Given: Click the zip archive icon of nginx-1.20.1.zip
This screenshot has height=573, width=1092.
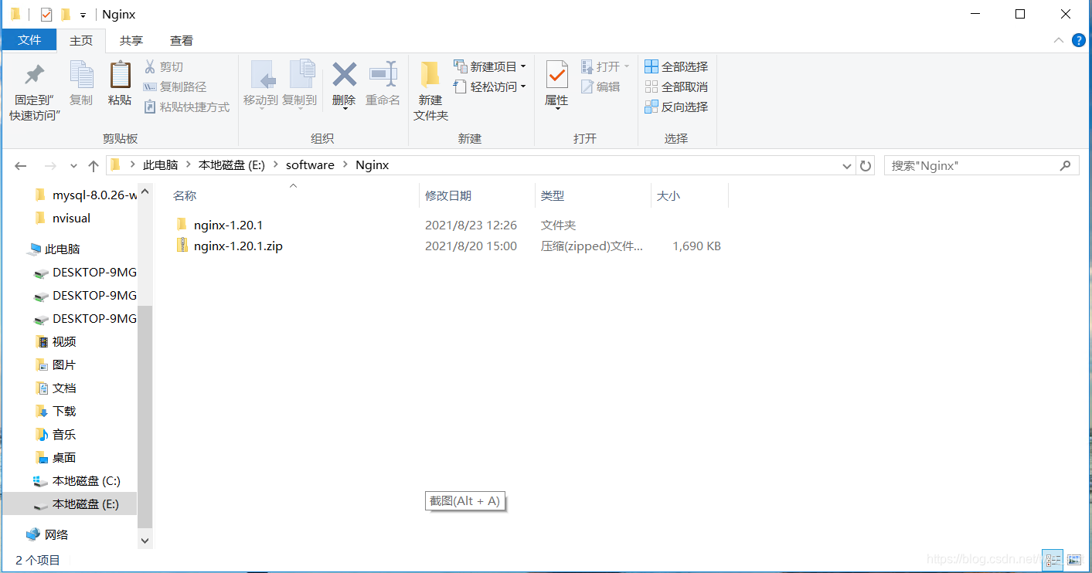Looking at the screenshot, I should pos(182,246).
